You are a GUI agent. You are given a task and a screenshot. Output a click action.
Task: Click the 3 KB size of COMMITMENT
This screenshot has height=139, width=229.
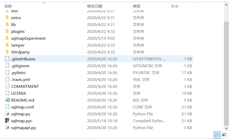pos(188,86)
